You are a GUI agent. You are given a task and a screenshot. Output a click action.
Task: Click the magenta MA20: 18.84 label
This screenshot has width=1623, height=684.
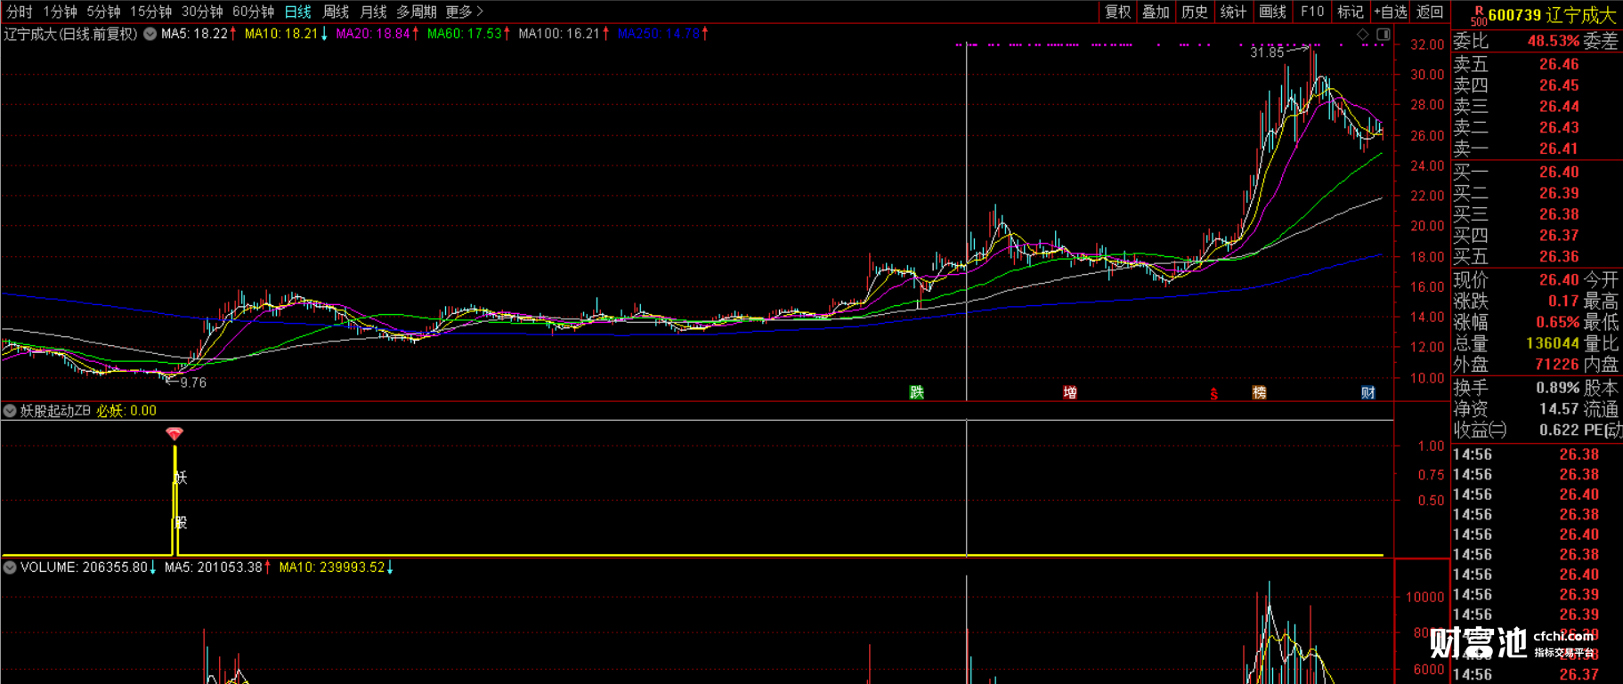click(377, 34)
